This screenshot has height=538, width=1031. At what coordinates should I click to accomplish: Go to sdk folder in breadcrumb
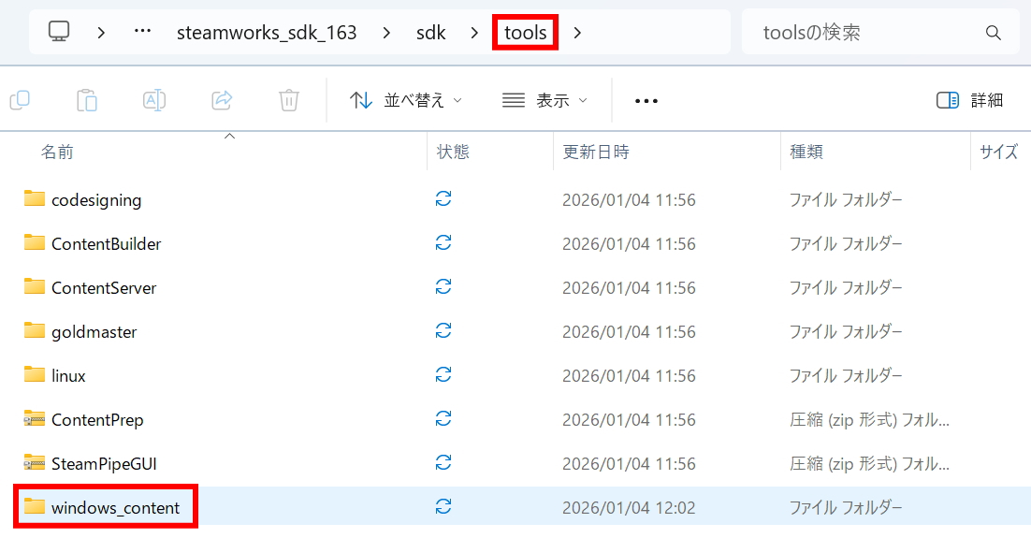[431, 33]
